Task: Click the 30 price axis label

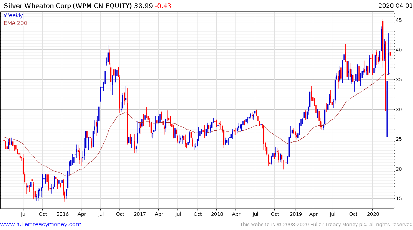Action: point(398,109)
